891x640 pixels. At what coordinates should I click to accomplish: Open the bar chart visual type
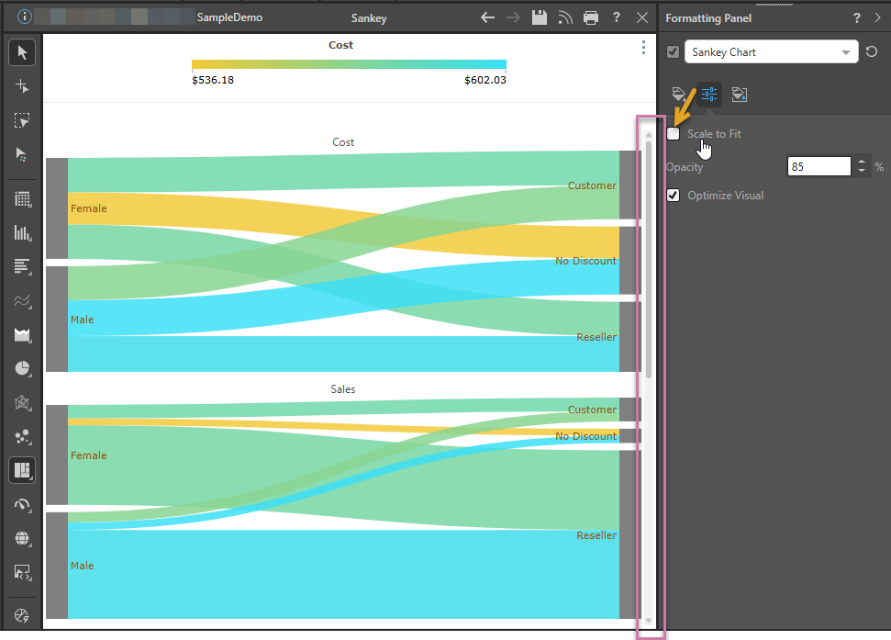click(x=22, y=266)
